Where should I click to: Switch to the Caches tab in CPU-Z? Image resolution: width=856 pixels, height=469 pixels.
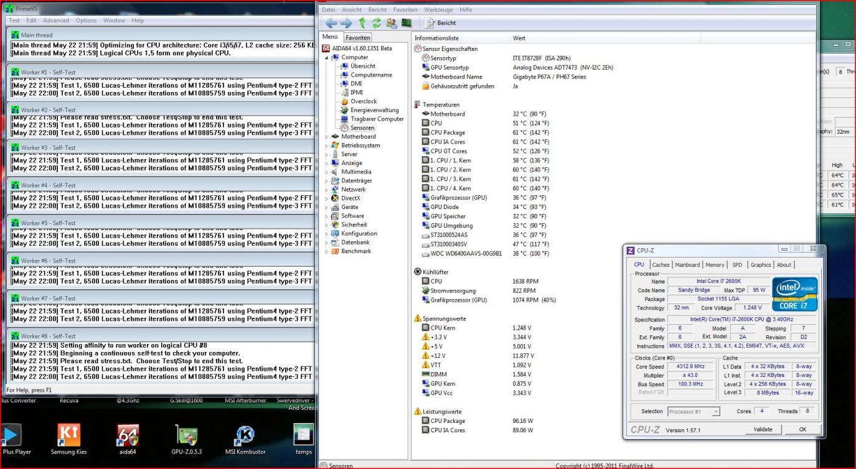661,264
